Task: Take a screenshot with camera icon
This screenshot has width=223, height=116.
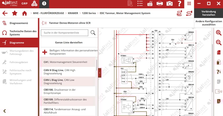Action: click(x=169, y=3)
